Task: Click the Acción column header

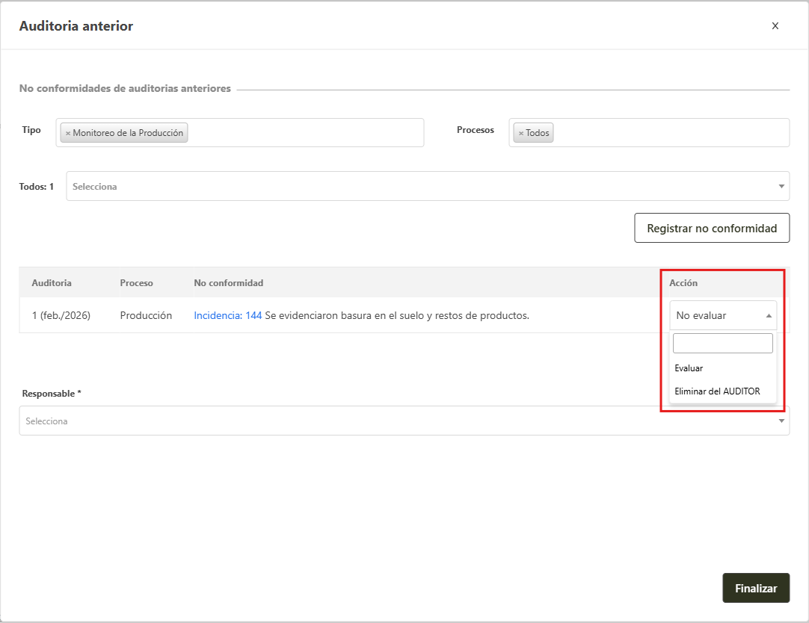Action: click(683, 283)
